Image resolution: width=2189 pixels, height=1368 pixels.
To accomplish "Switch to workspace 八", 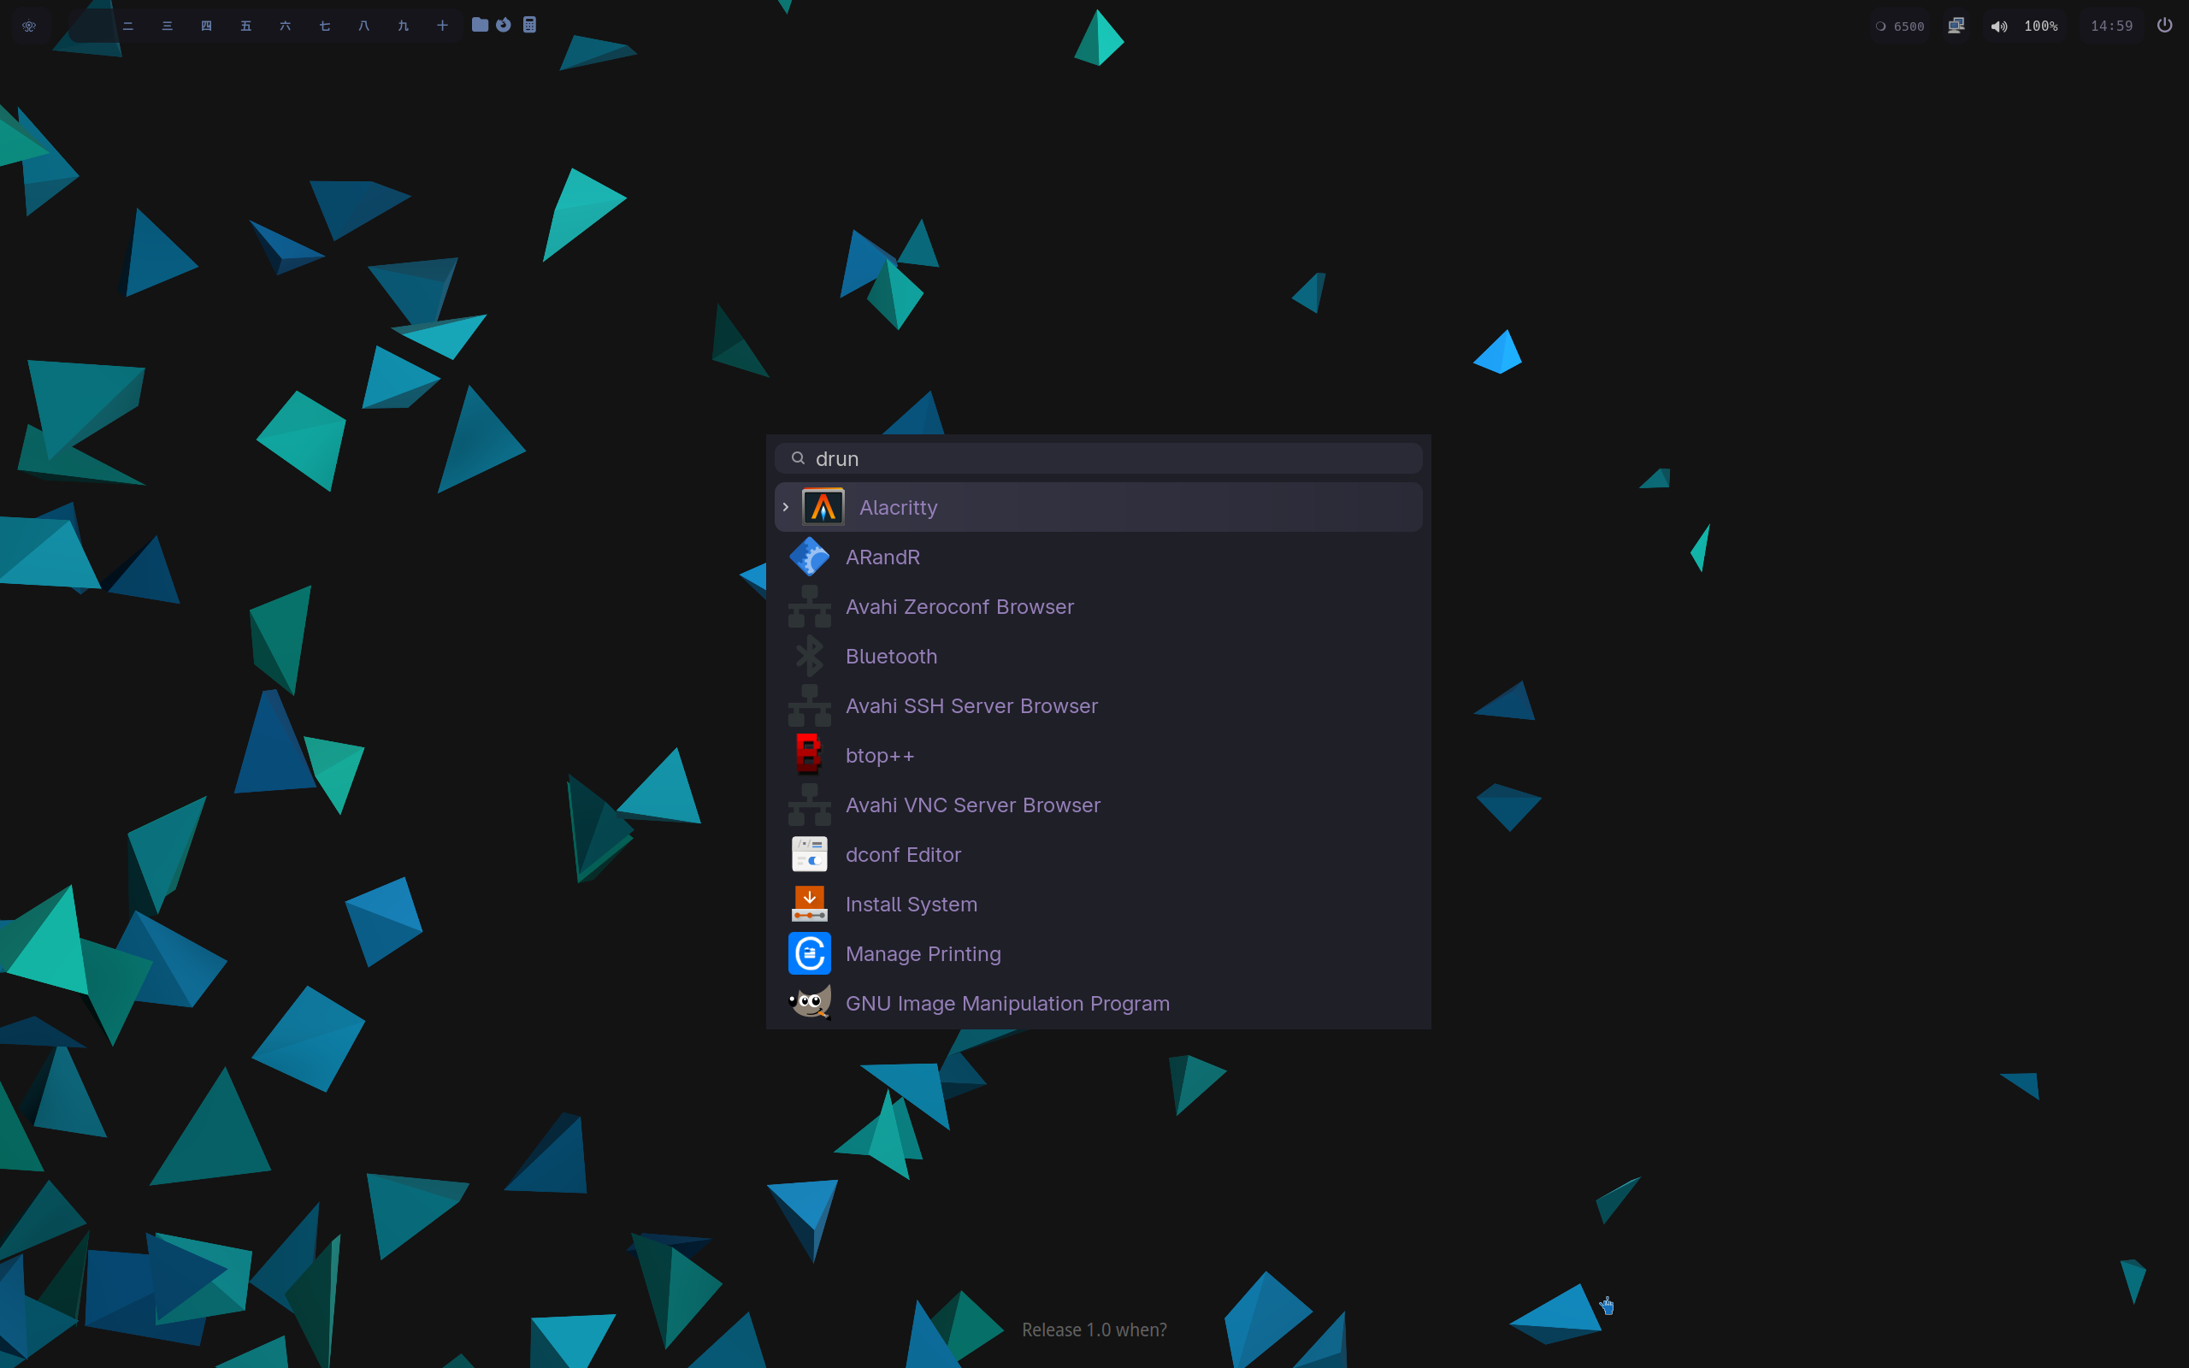I will point(363,26).
